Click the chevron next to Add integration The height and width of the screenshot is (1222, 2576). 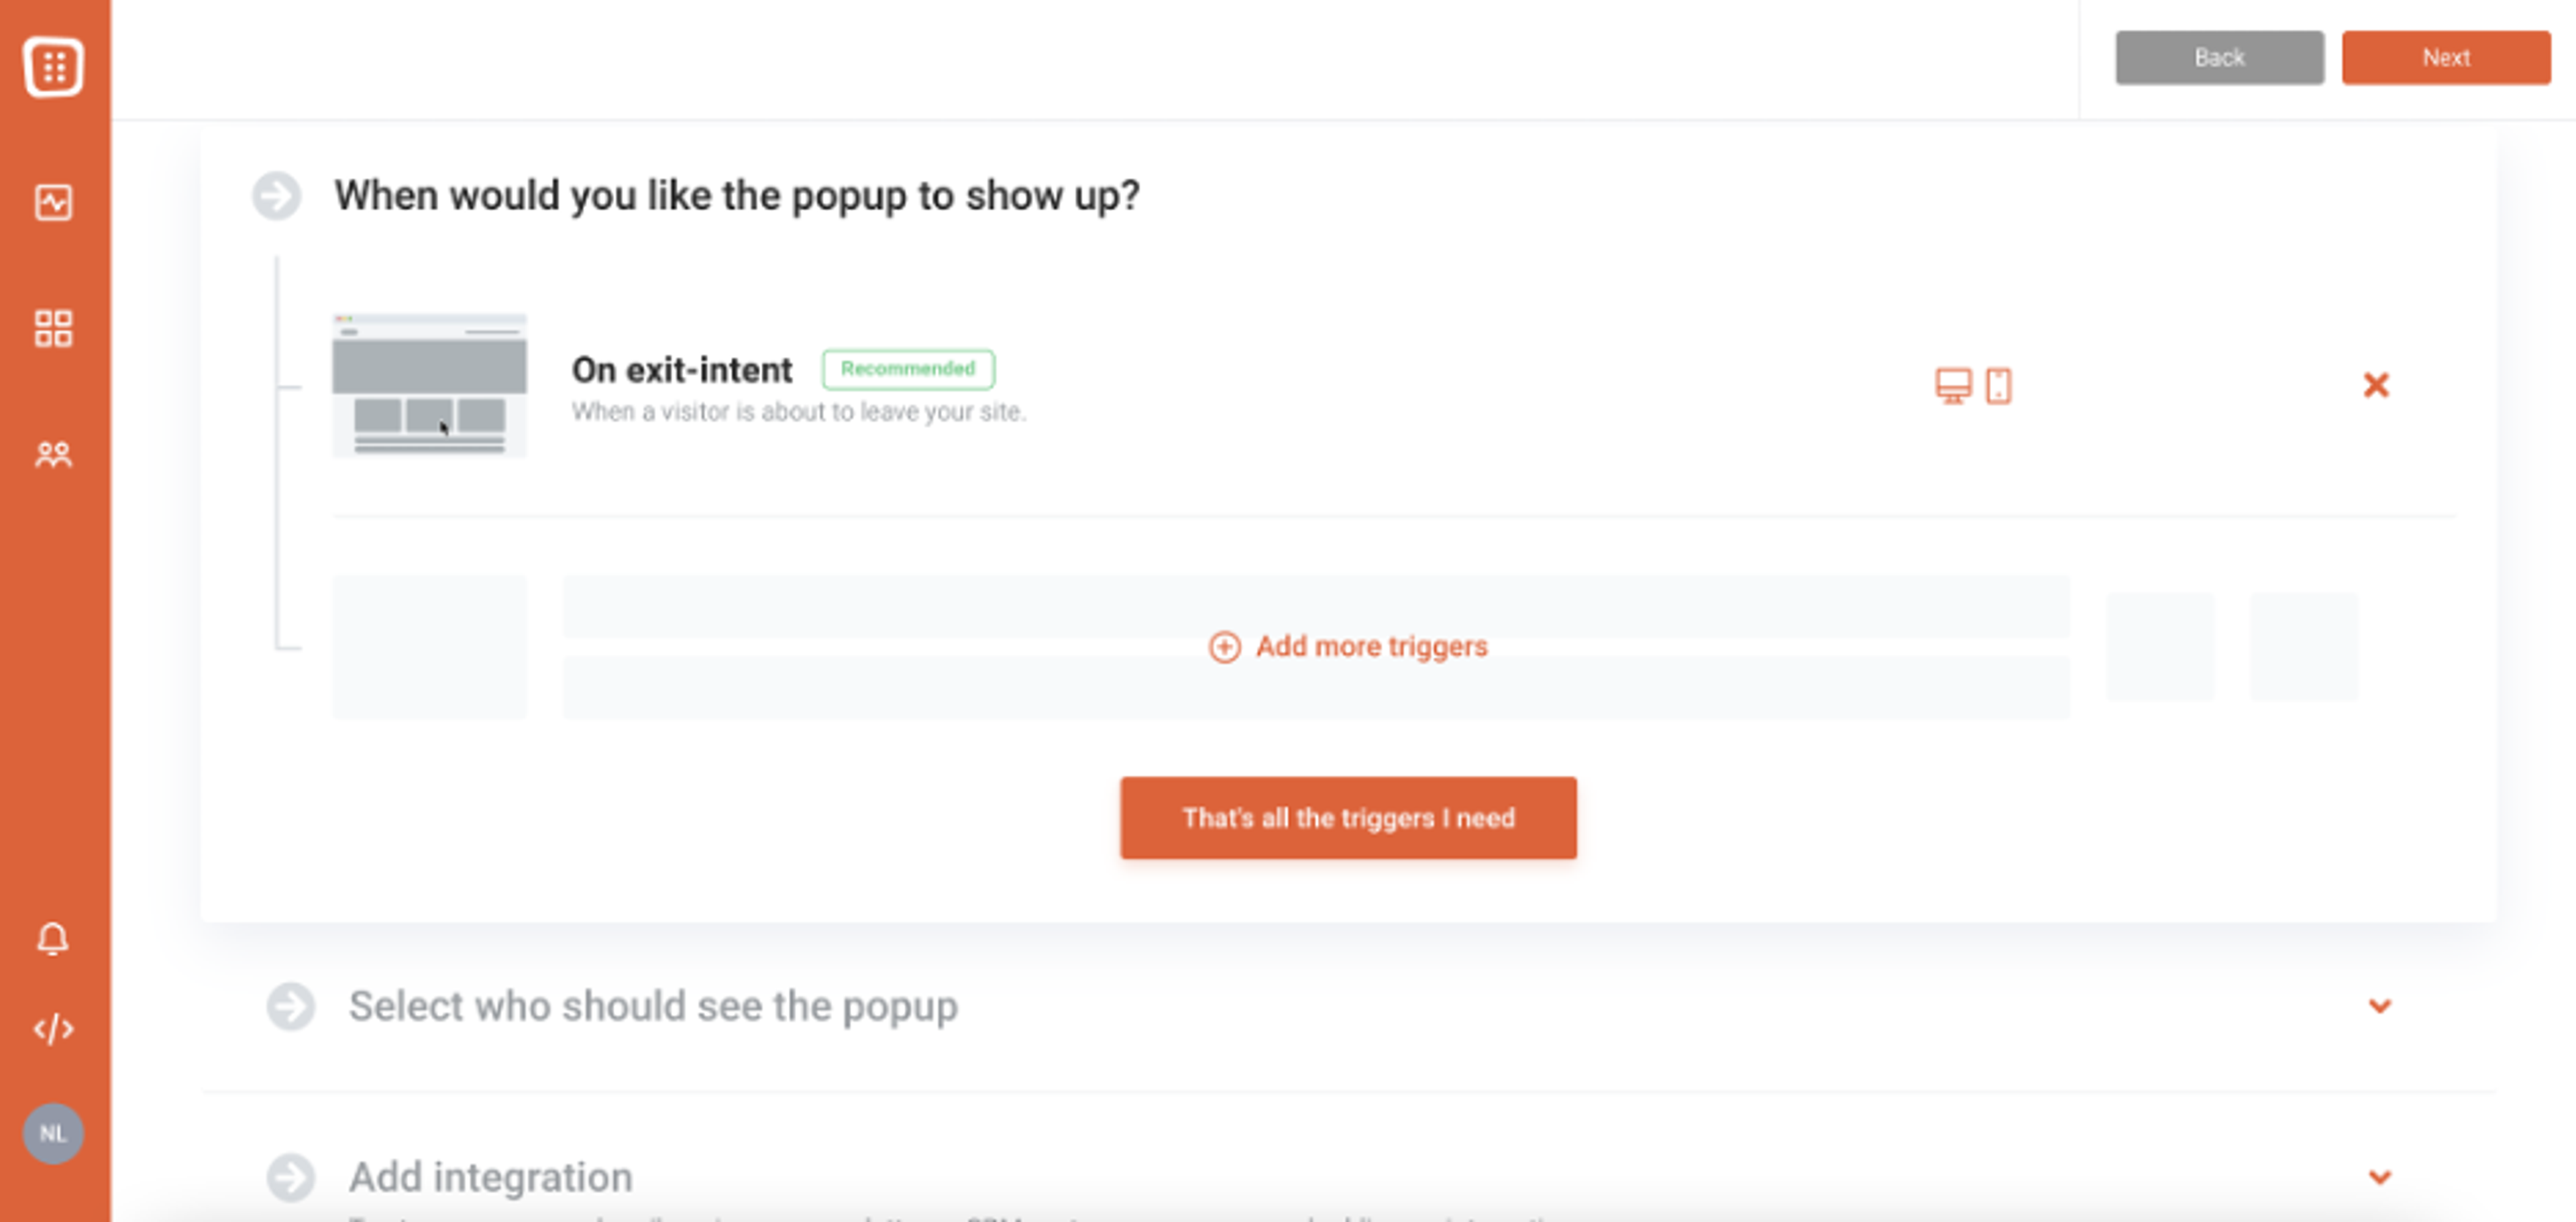(2380, 1177)
